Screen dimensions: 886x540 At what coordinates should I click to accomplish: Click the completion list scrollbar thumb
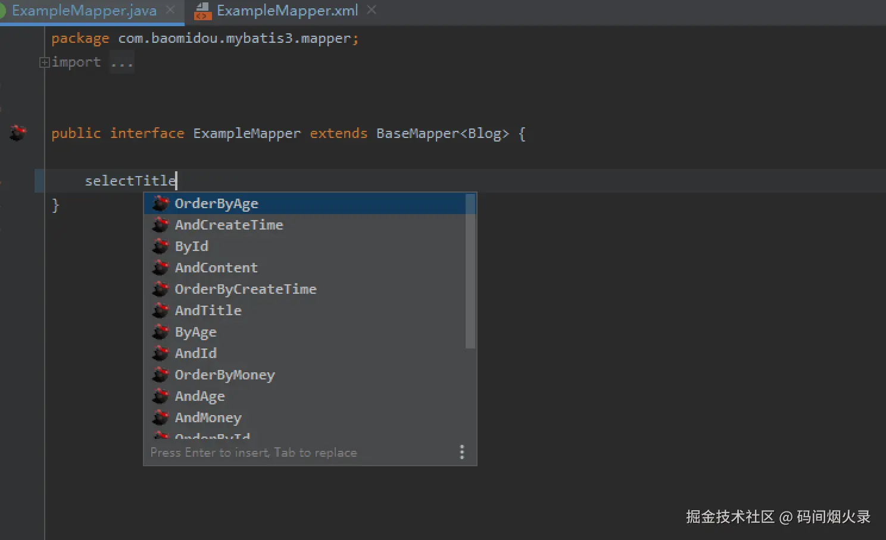click(470, 271)
